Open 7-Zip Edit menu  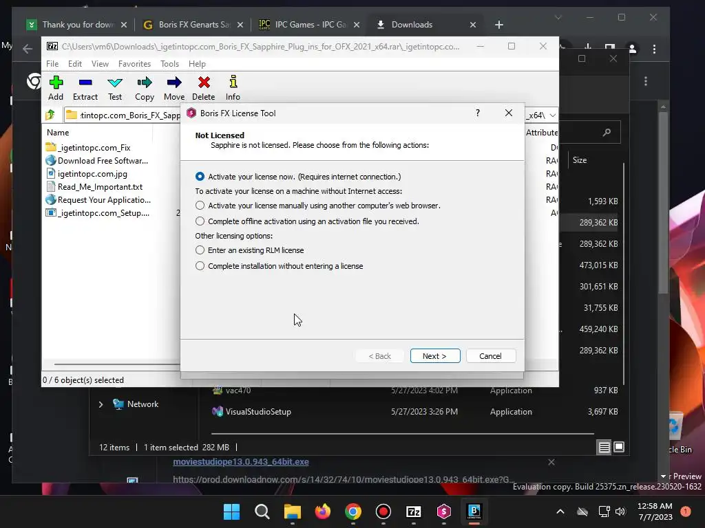(x=74, y=64)
